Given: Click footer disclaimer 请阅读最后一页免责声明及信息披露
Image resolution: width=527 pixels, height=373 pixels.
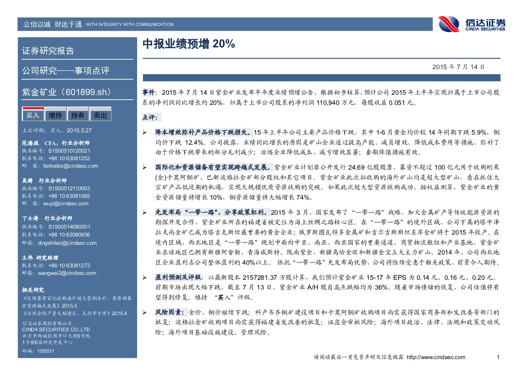Looking at the screenshot, I should (x=359, y=357).
